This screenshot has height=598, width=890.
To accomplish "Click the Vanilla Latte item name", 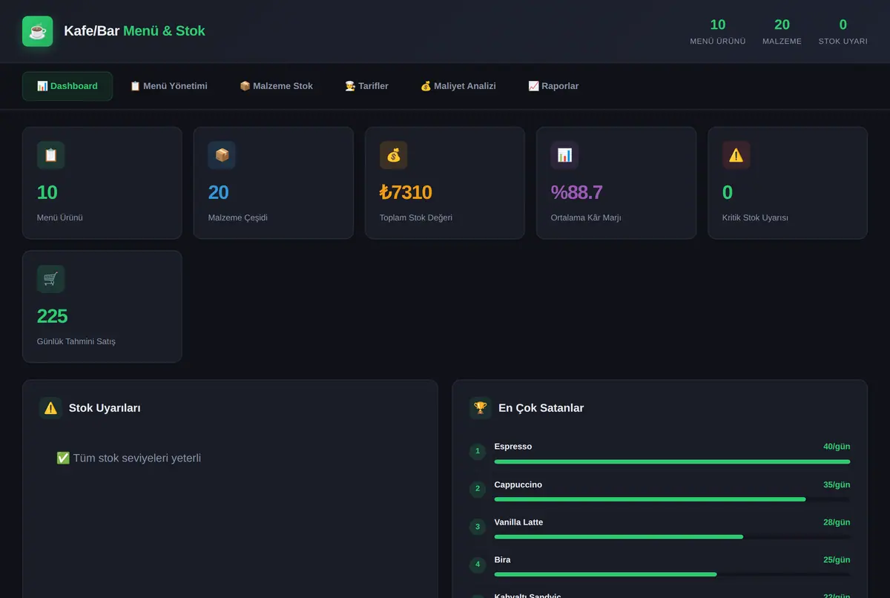I will point(518,522).
